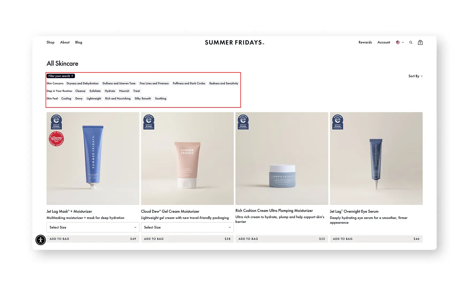The width and height of the screenshot is (469, 286).
Task: Add Overnight Eye Serum to bag for $46
Action: coord(376,239)
